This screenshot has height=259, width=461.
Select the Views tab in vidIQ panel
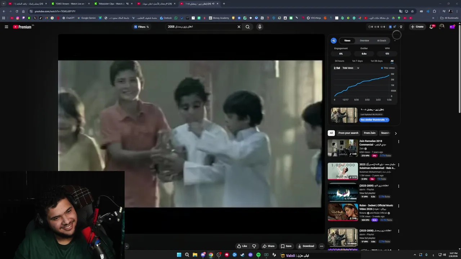[x=347, y=41]
